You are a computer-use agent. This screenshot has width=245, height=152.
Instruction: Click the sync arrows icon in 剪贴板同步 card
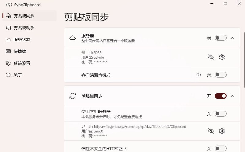pyautogui.click(x=73, y=96)
